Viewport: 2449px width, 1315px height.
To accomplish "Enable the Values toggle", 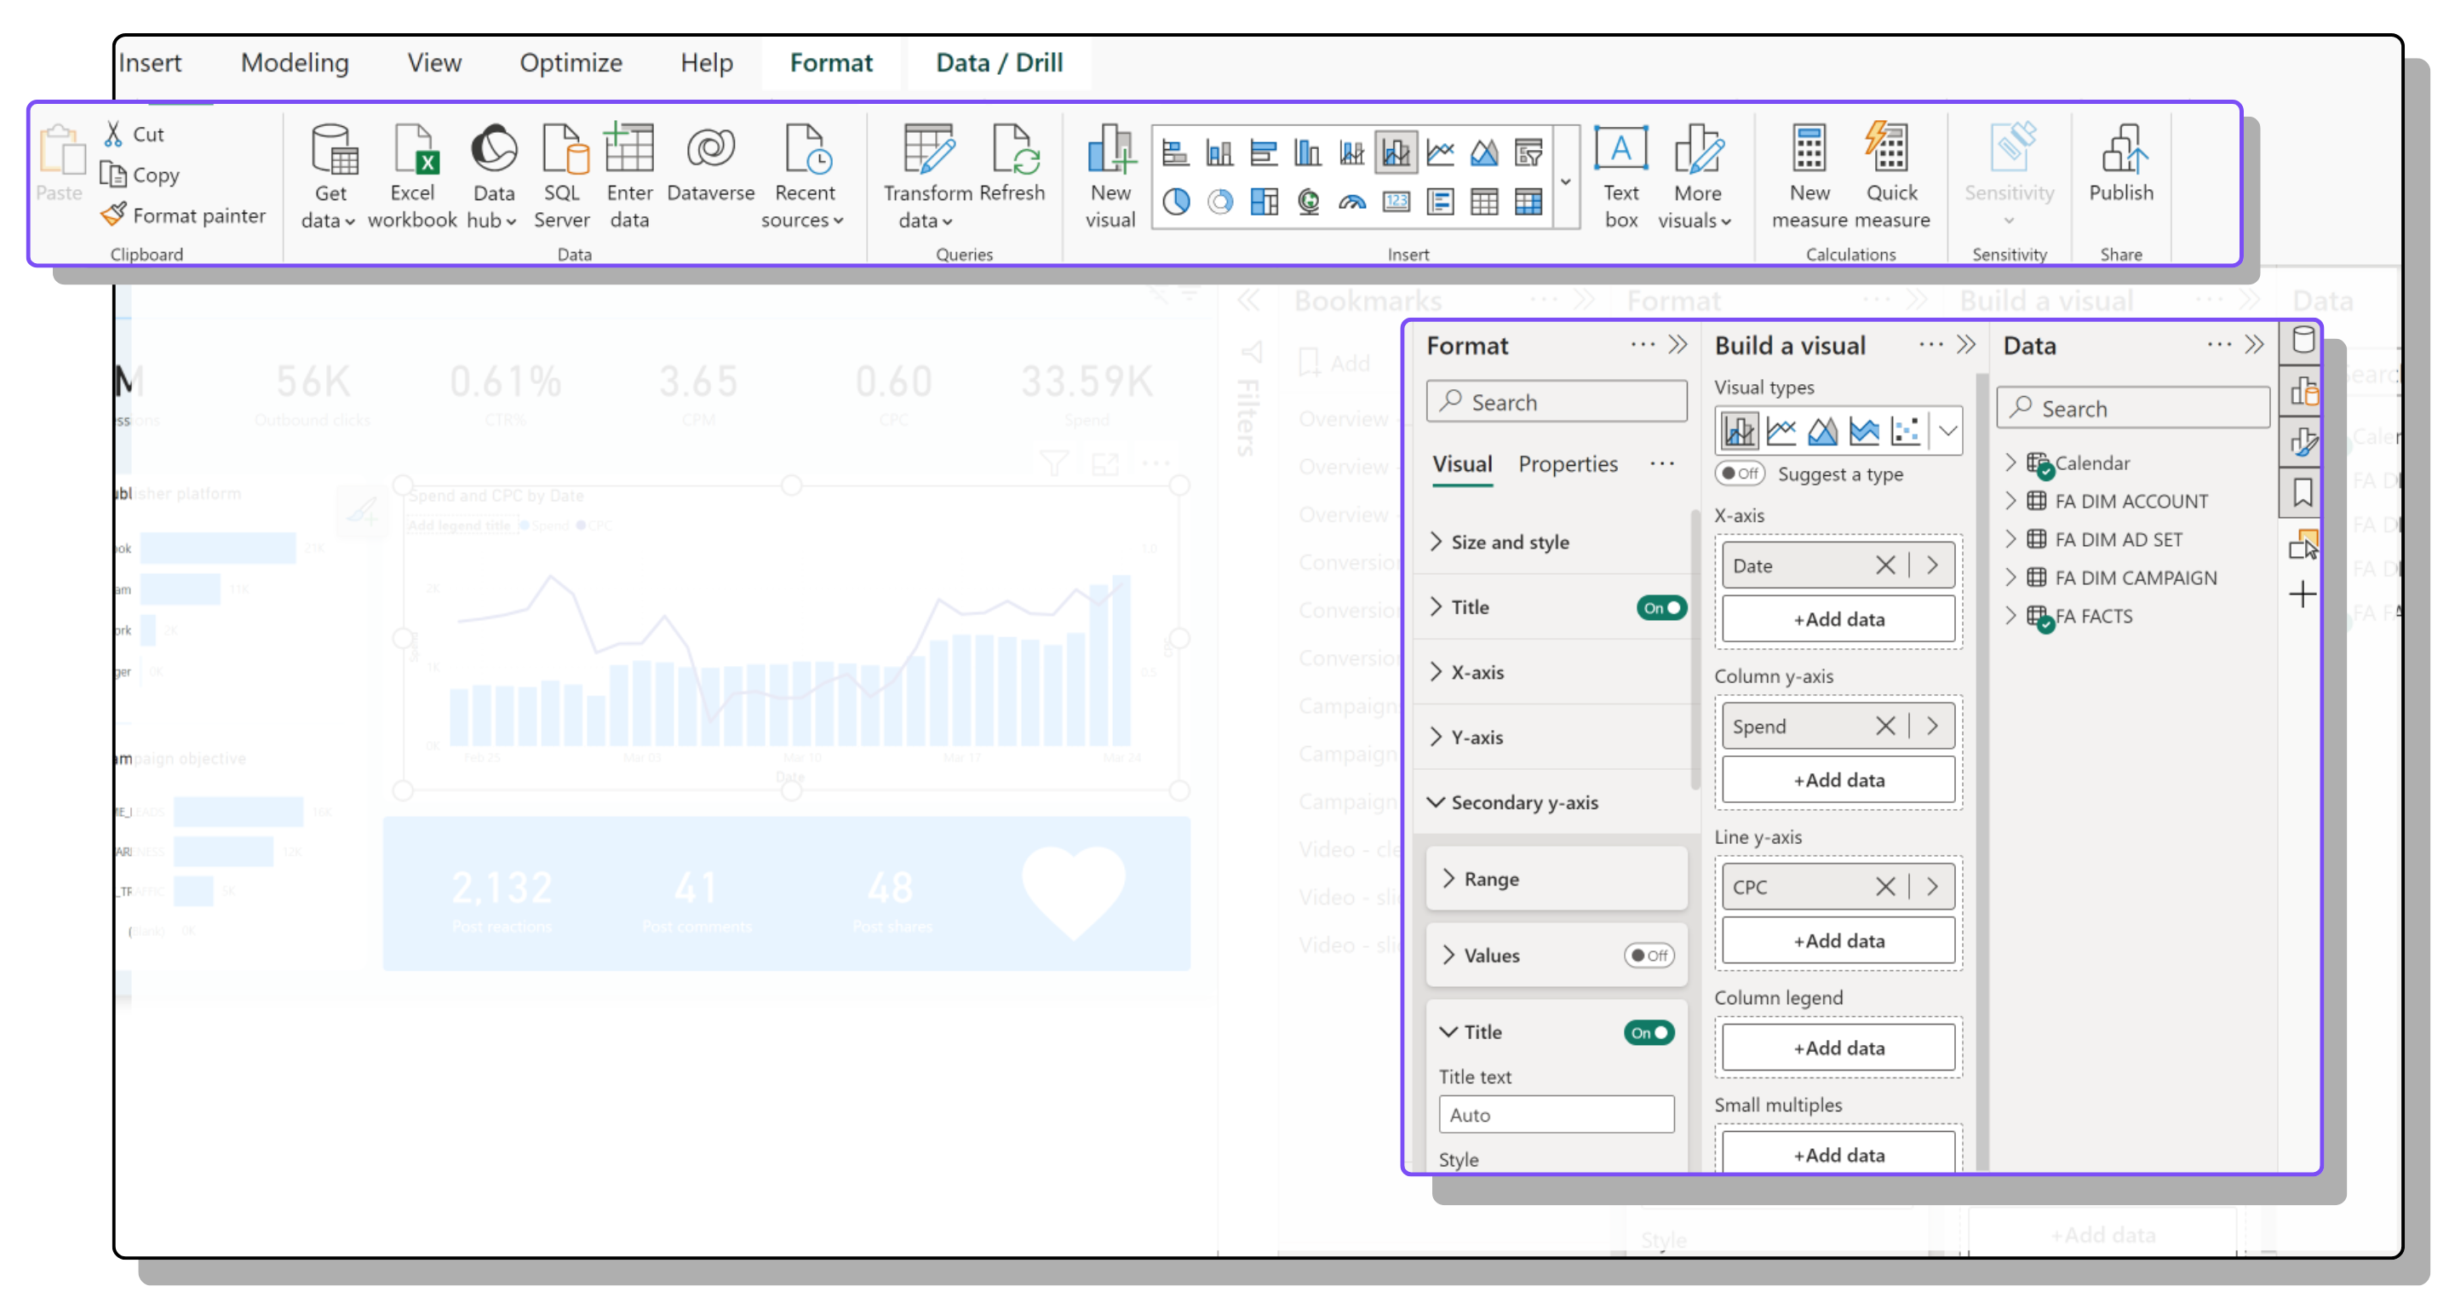I will (x=1649, y=956).
